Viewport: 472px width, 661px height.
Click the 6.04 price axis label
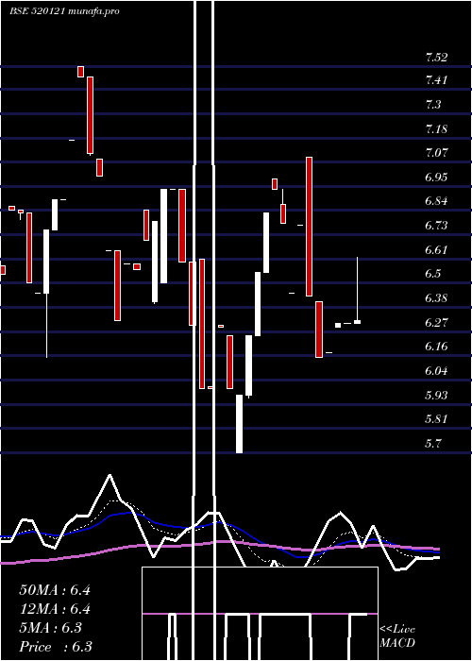tap(436, 371)
